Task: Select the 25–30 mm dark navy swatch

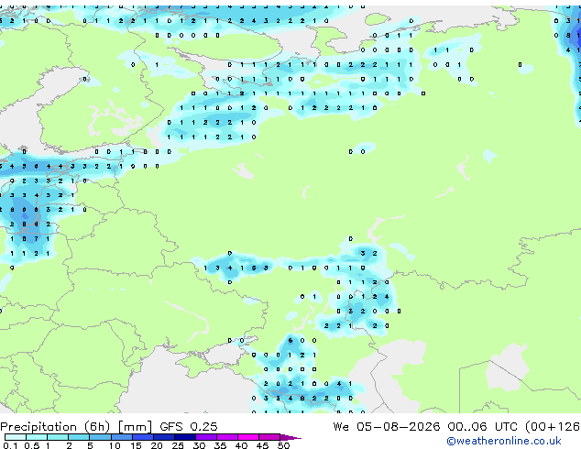Action: [x=185, y=437]
